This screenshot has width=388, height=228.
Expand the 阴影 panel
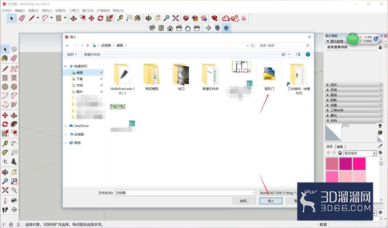(x=353, y=100)
